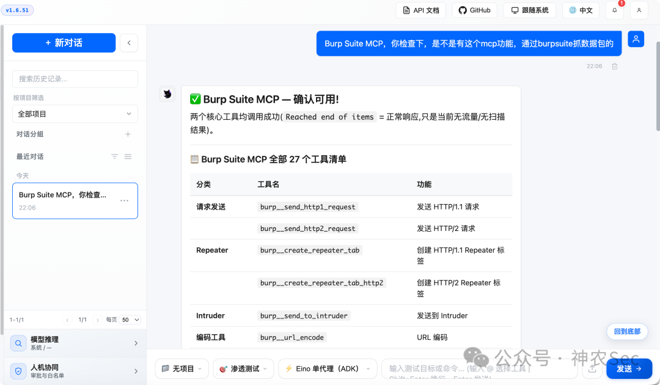
Task: Focus the 搜索历史记录 search field
Action: [x=75, y=79]
